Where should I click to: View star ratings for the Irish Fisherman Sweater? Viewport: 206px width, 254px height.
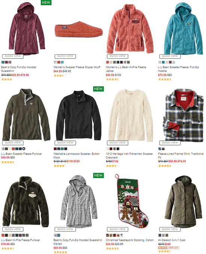pyautogui.click(x=113, y=166)
